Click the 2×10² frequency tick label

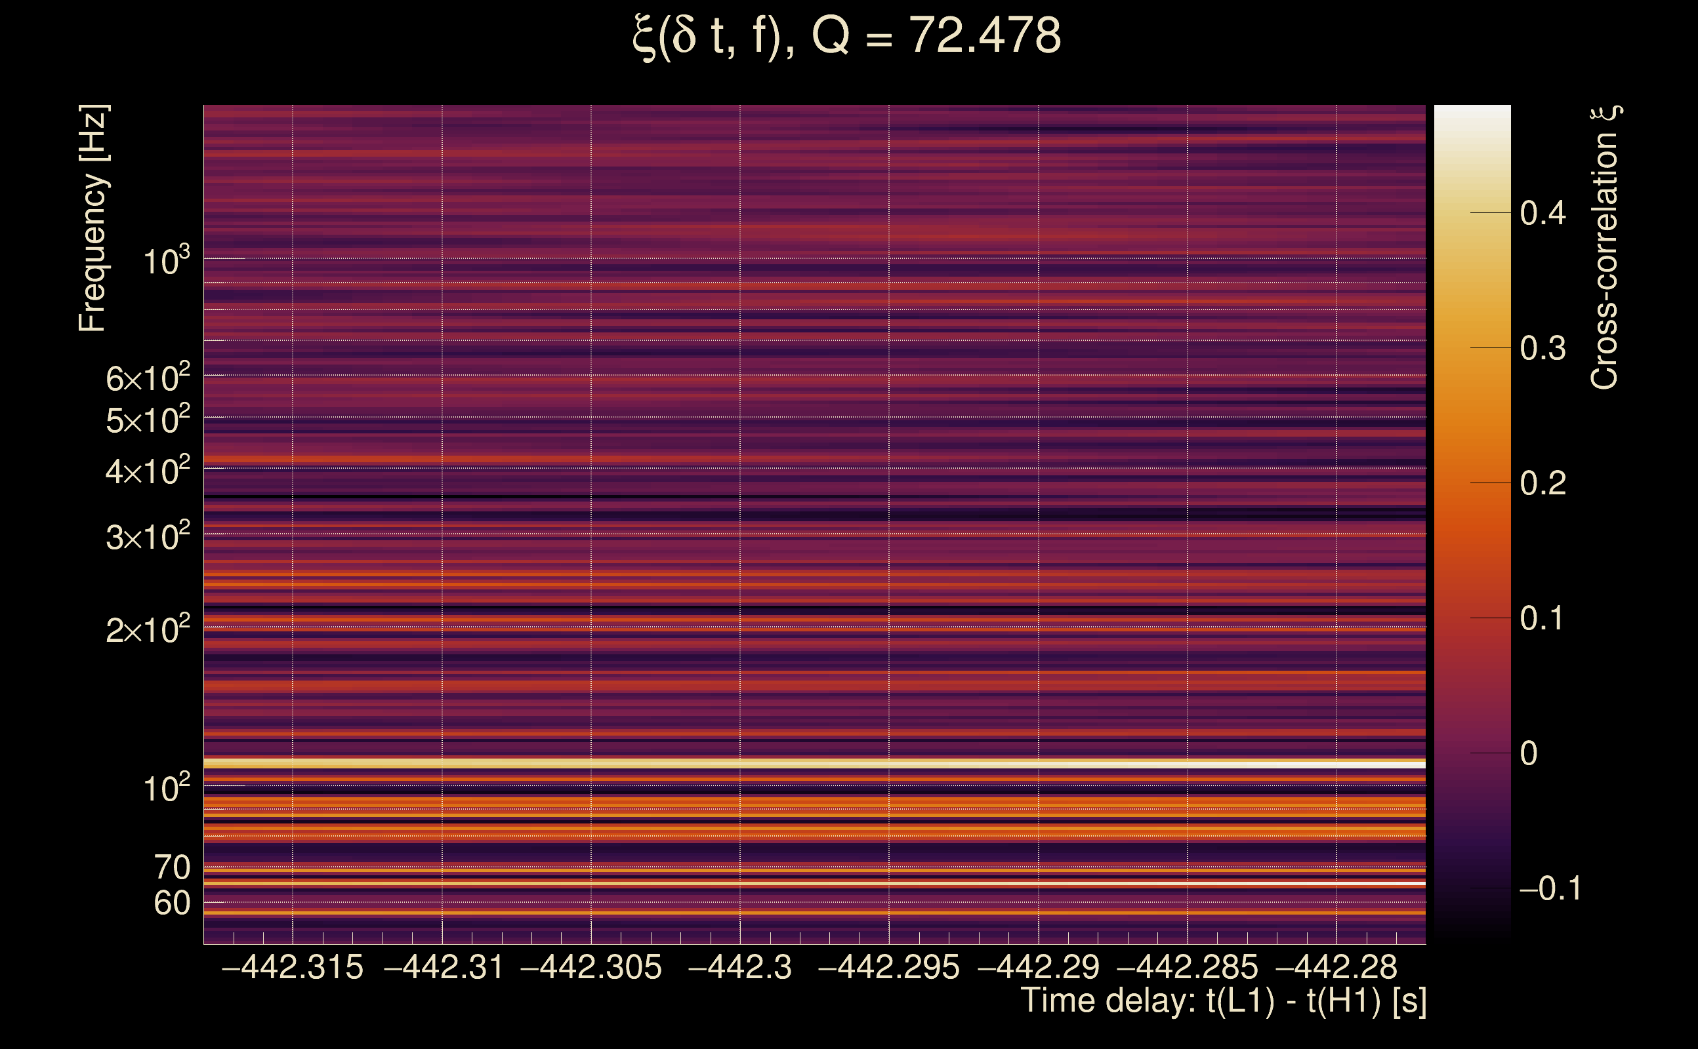pos(148,630)
